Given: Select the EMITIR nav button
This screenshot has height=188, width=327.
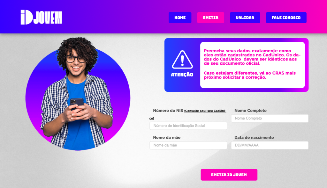Looking at the screenshot, I should 211,18.
